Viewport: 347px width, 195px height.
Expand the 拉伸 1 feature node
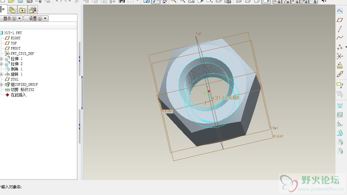(x=1, y=59)
